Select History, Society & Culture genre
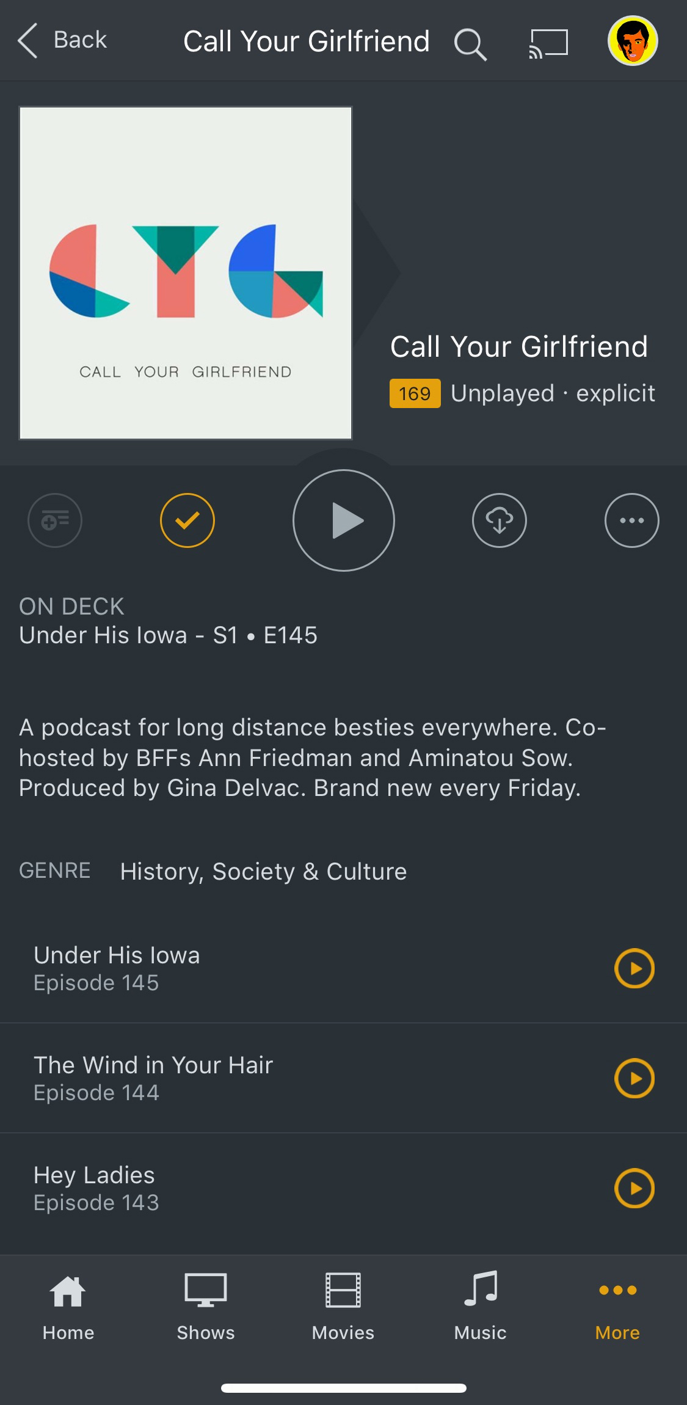The width and height of the screenshot is (687, 1405). pos(263,872)
